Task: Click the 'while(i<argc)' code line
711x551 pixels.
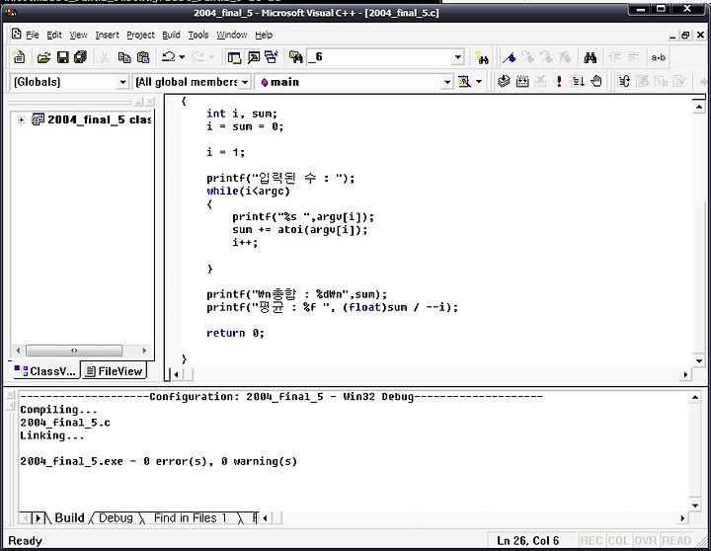Action: [x=248, y=191]
